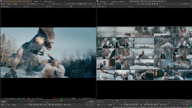Open the wipe mode dropdown

[44, 4]
